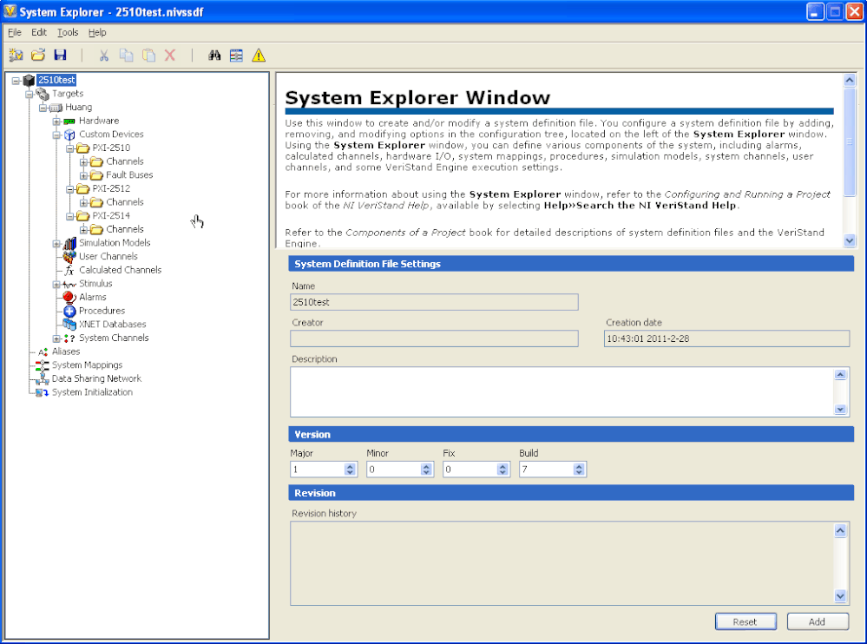The height and width of the screenshot is (644, 867).
Task: Expand the System Channels node
Action: pos(56,338)
